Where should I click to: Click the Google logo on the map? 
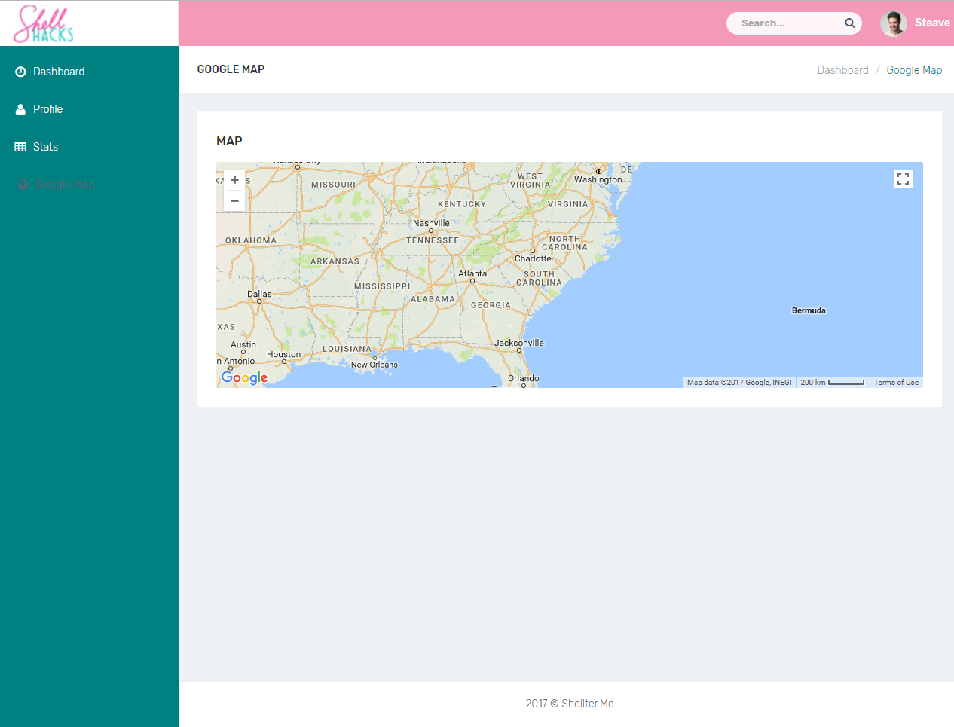pos(245,378)
